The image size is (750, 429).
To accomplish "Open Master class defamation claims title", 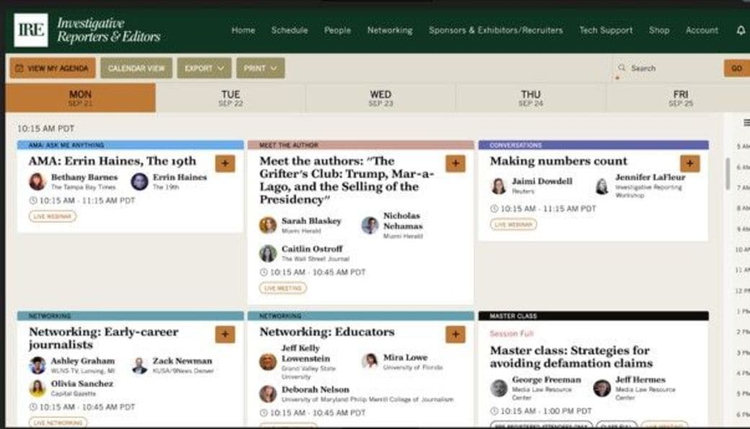I will pos(571,357).
